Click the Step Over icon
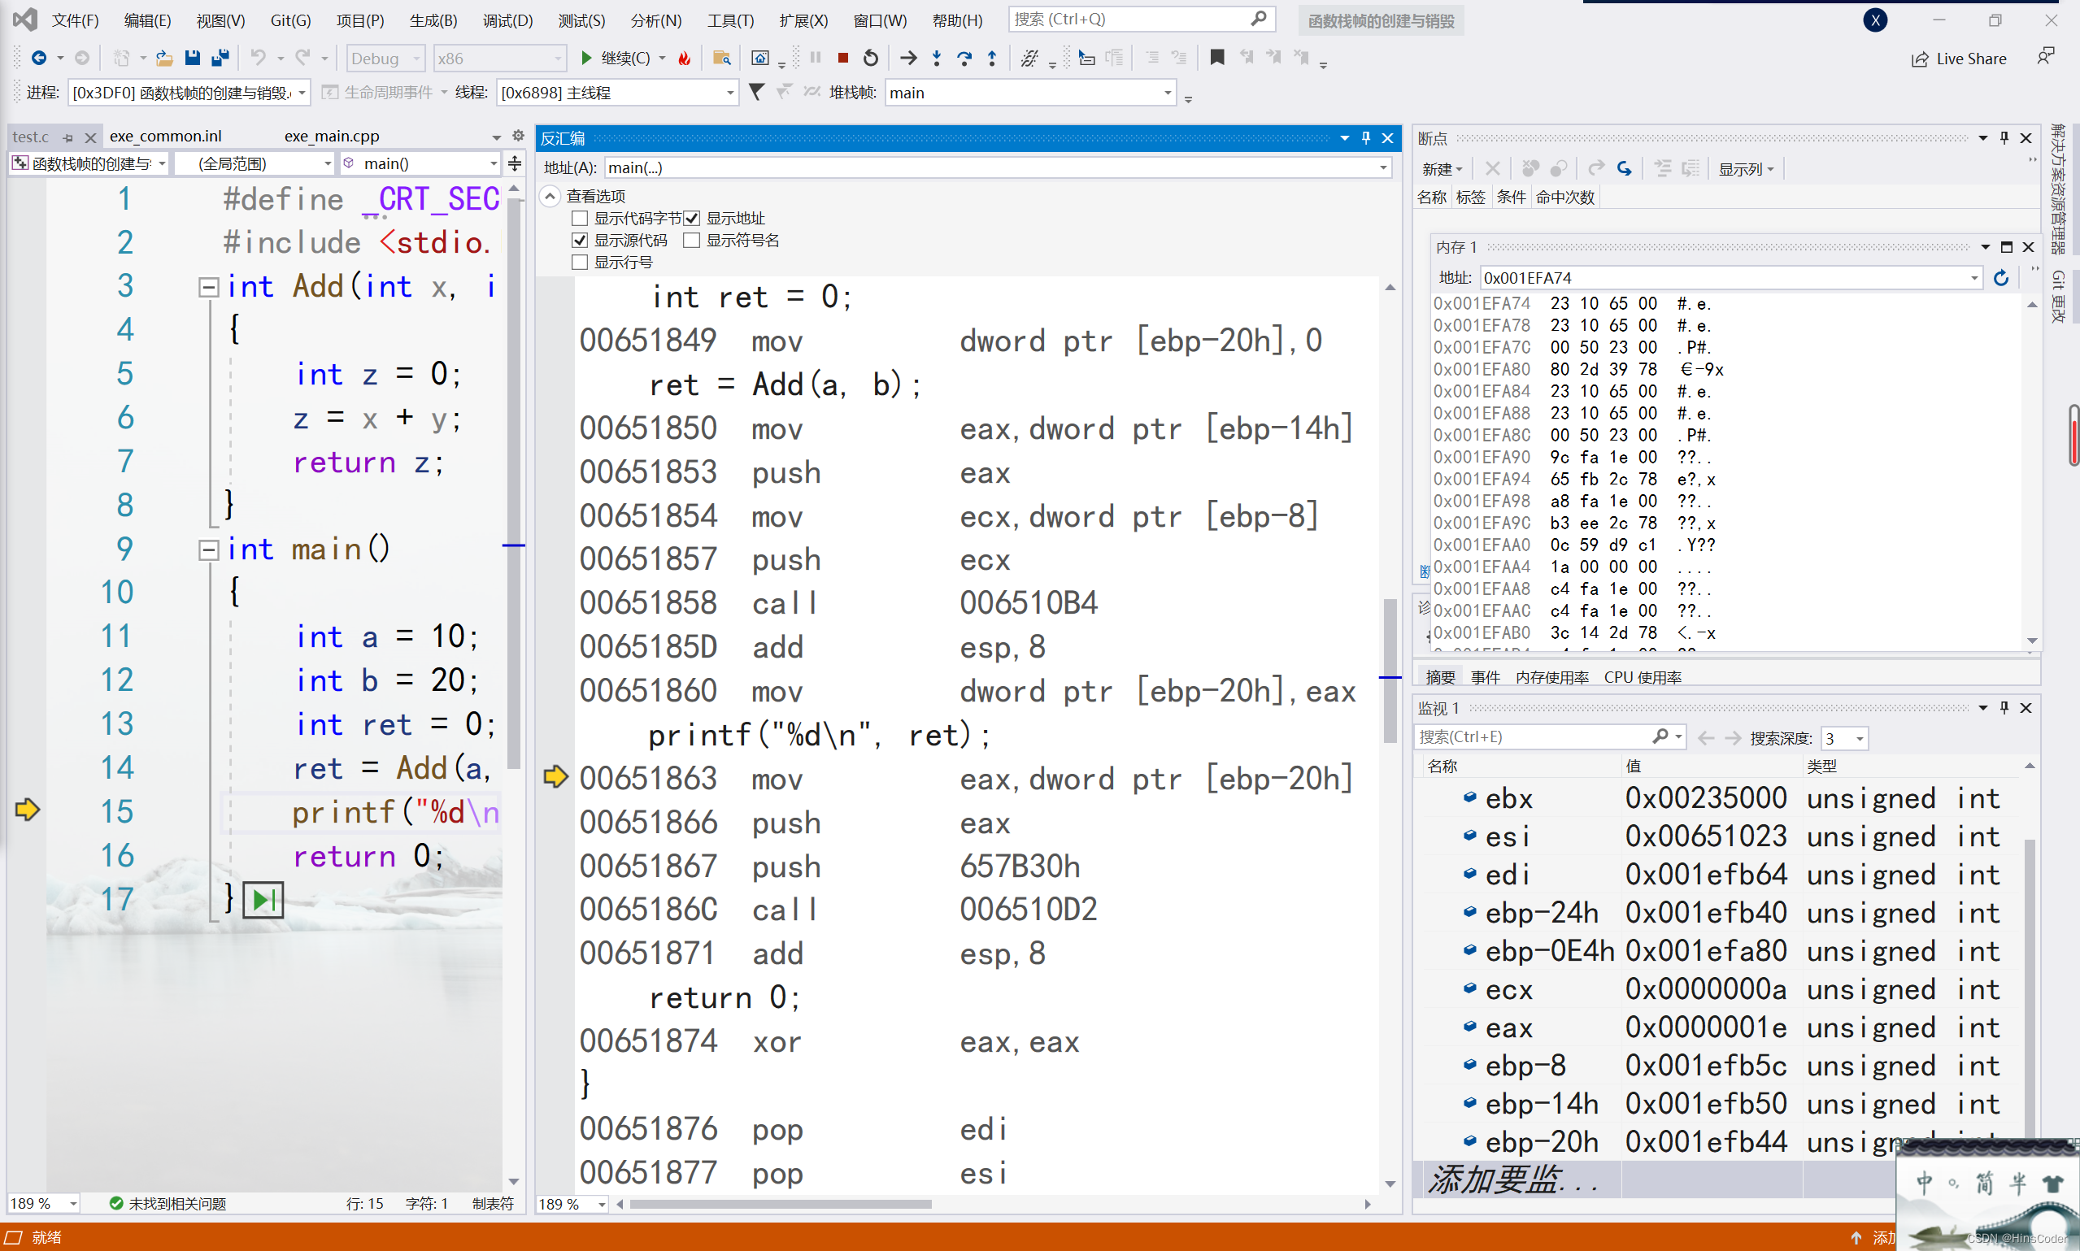Screen dimensions: 2080x1251 click(x=964, y=59)
